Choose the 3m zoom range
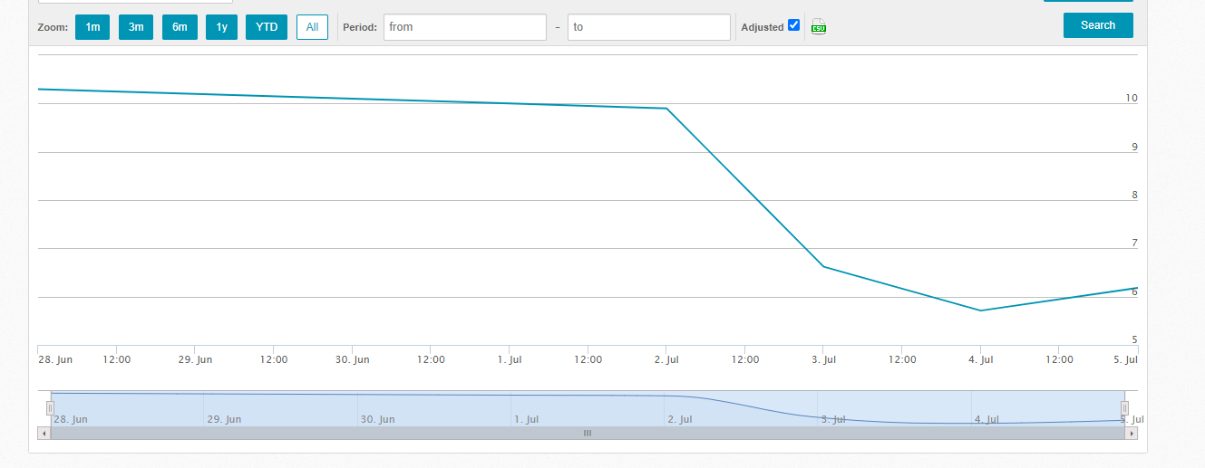 (136, 27)
